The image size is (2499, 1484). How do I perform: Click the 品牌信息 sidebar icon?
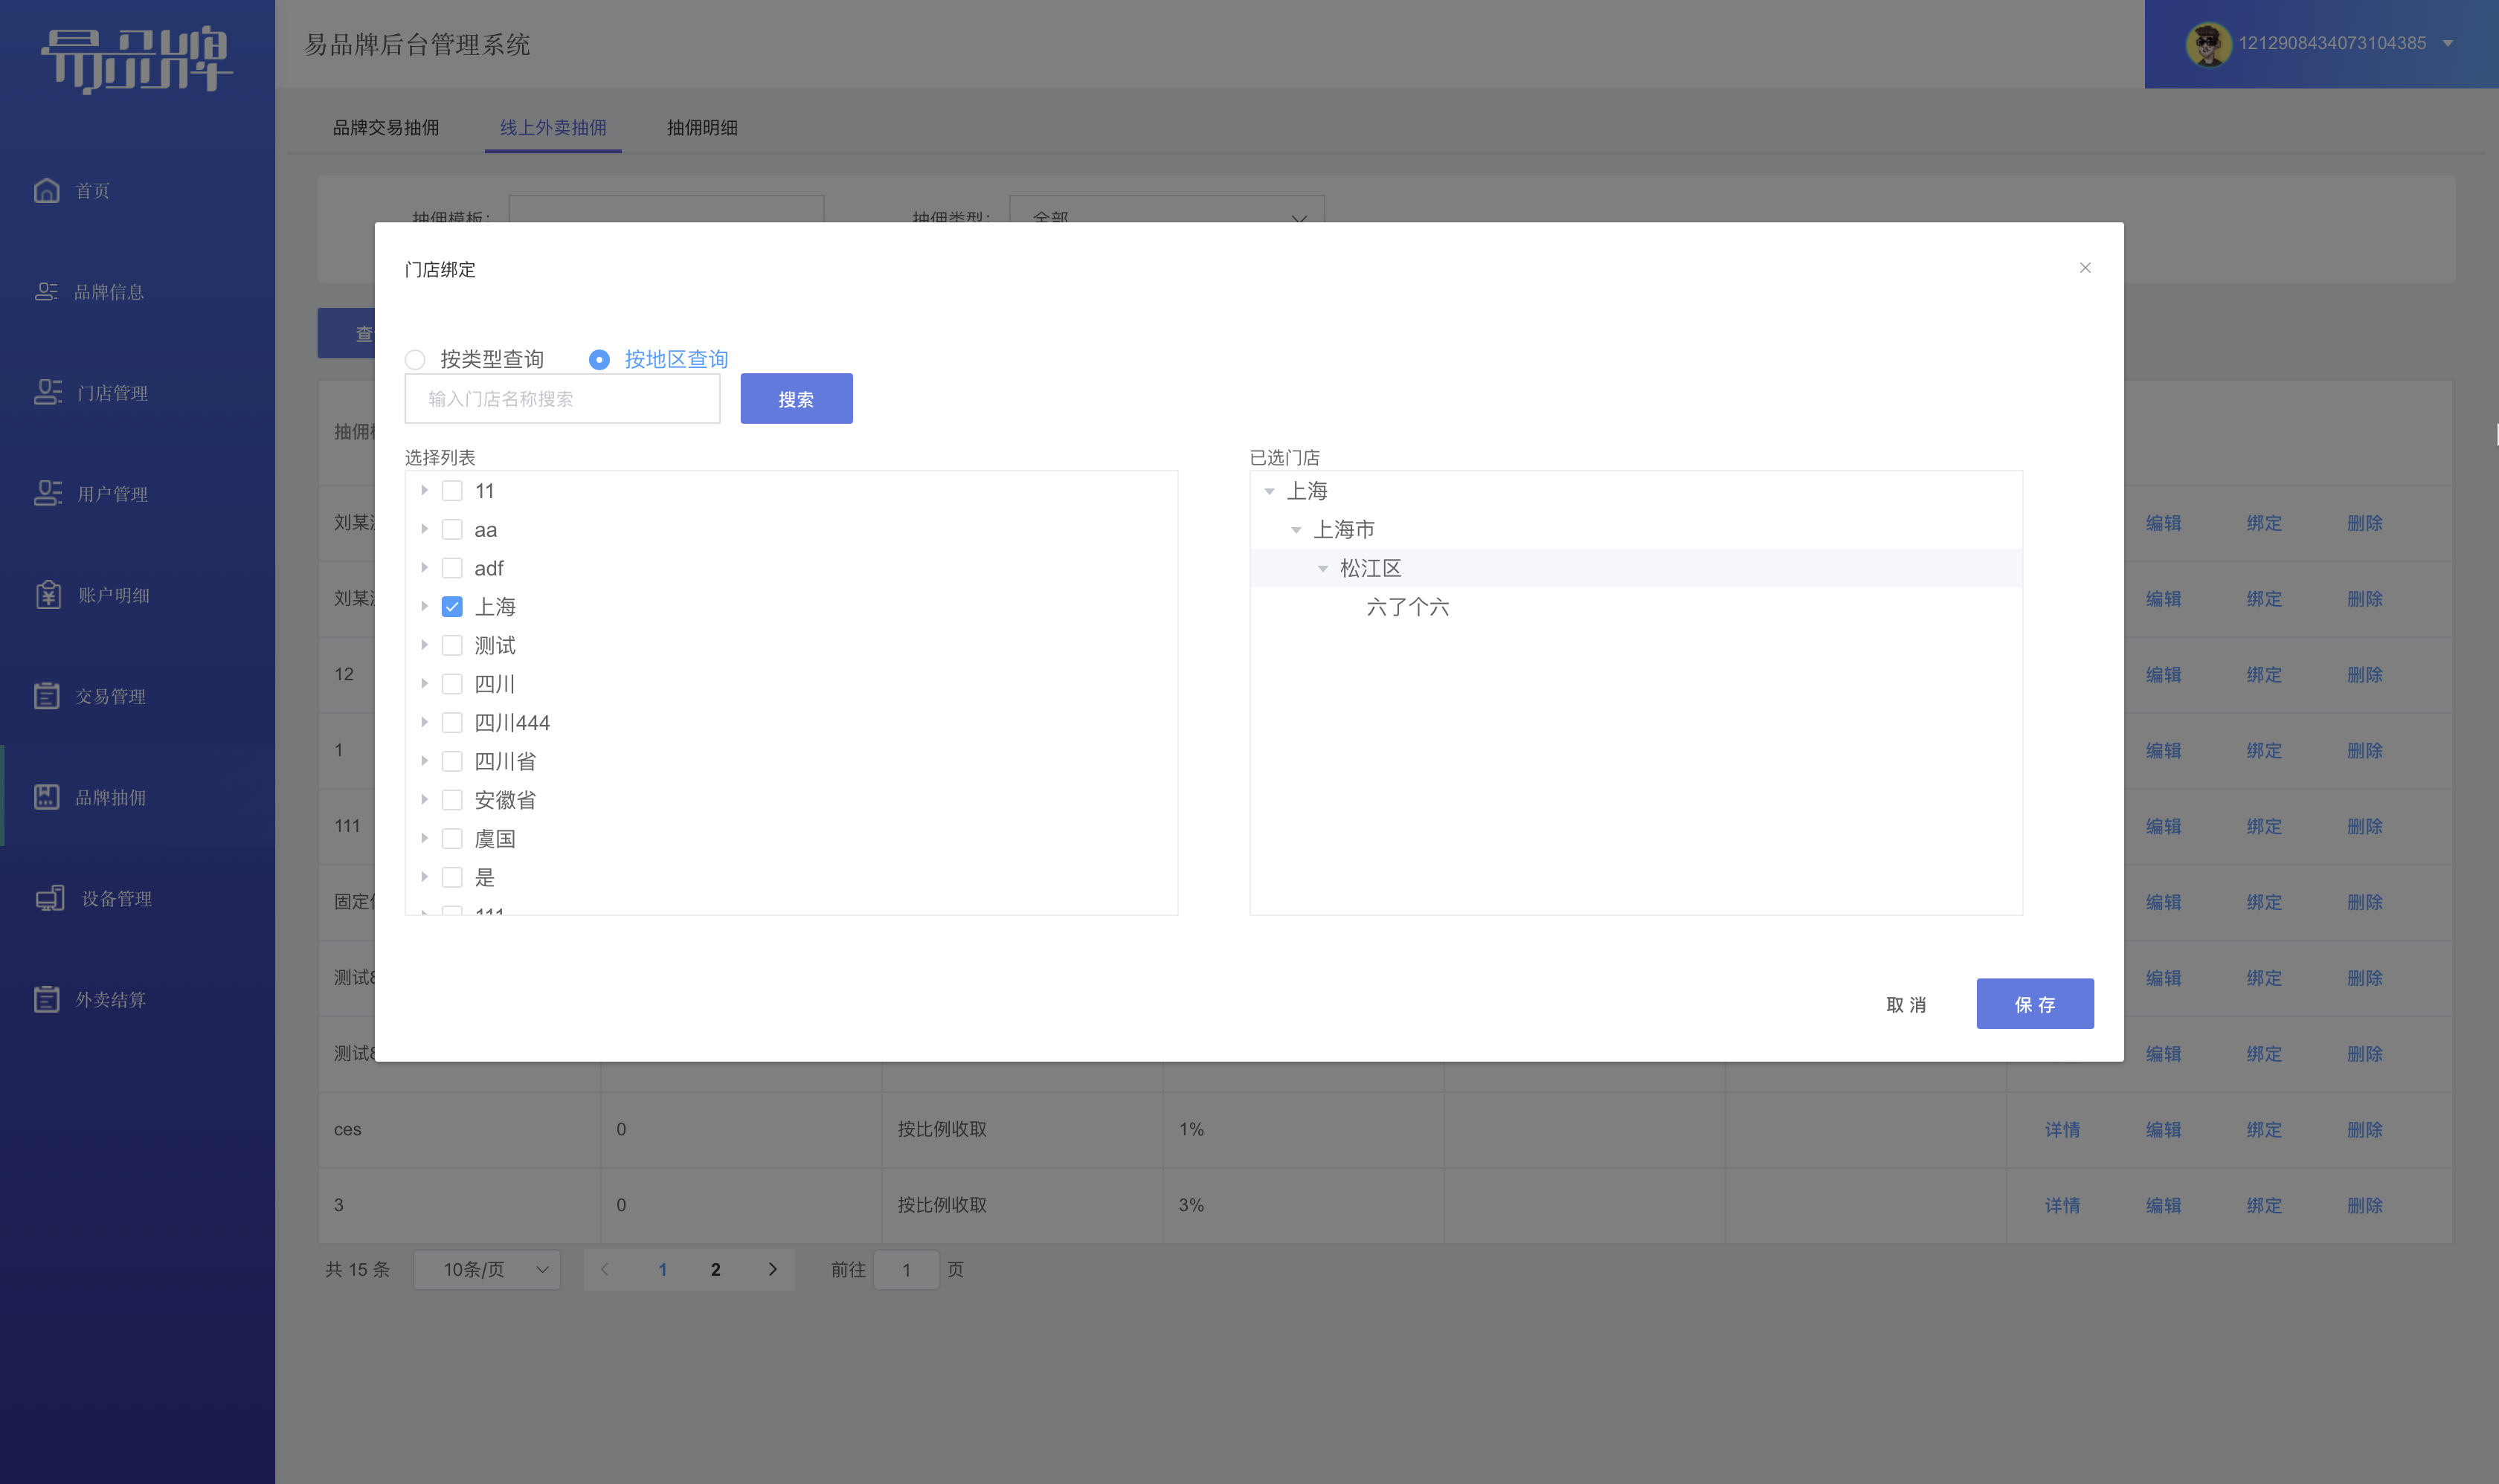(x=46, y=291)
